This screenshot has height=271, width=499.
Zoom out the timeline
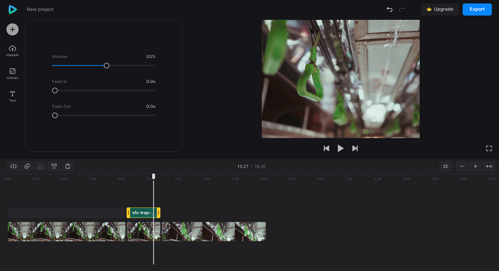coord(462,166)
